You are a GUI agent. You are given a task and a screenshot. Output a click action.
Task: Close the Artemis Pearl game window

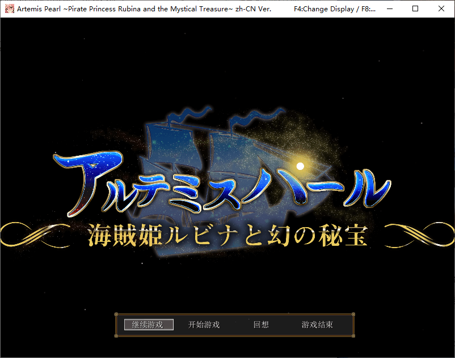pyautogui.click(x=441, y=8)
